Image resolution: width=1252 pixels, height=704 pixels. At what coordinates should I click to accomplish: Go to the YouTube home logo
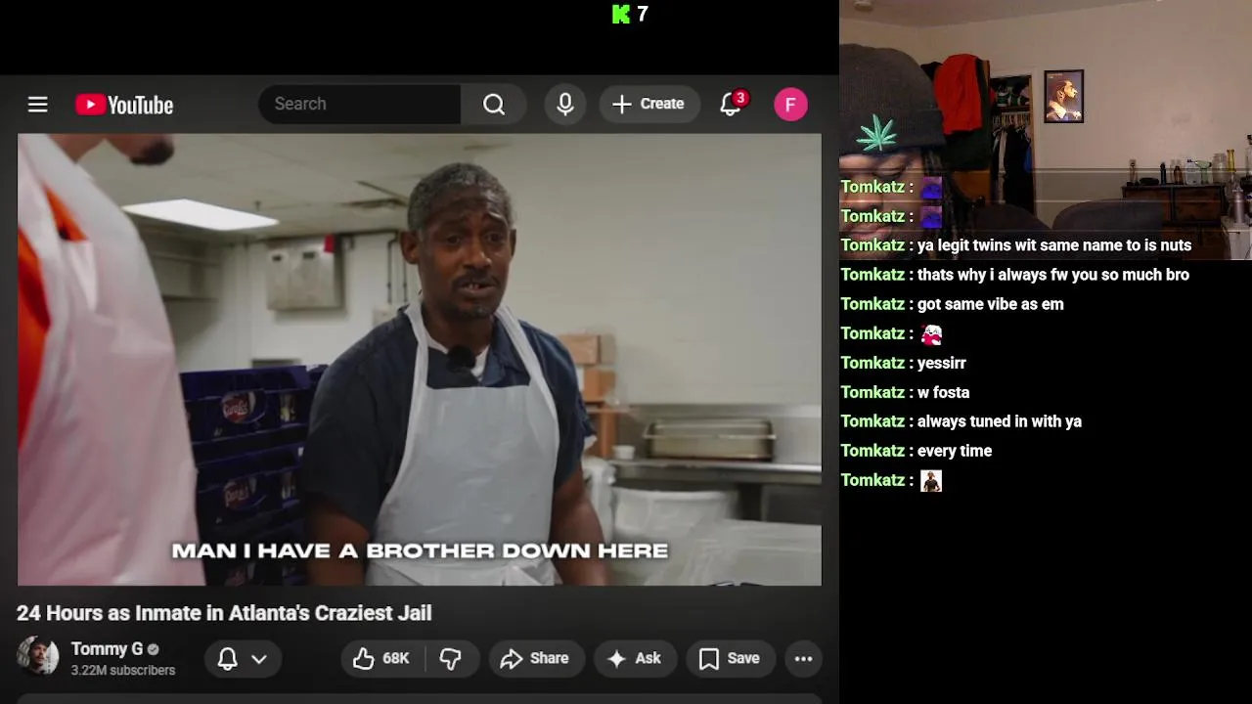124,105
